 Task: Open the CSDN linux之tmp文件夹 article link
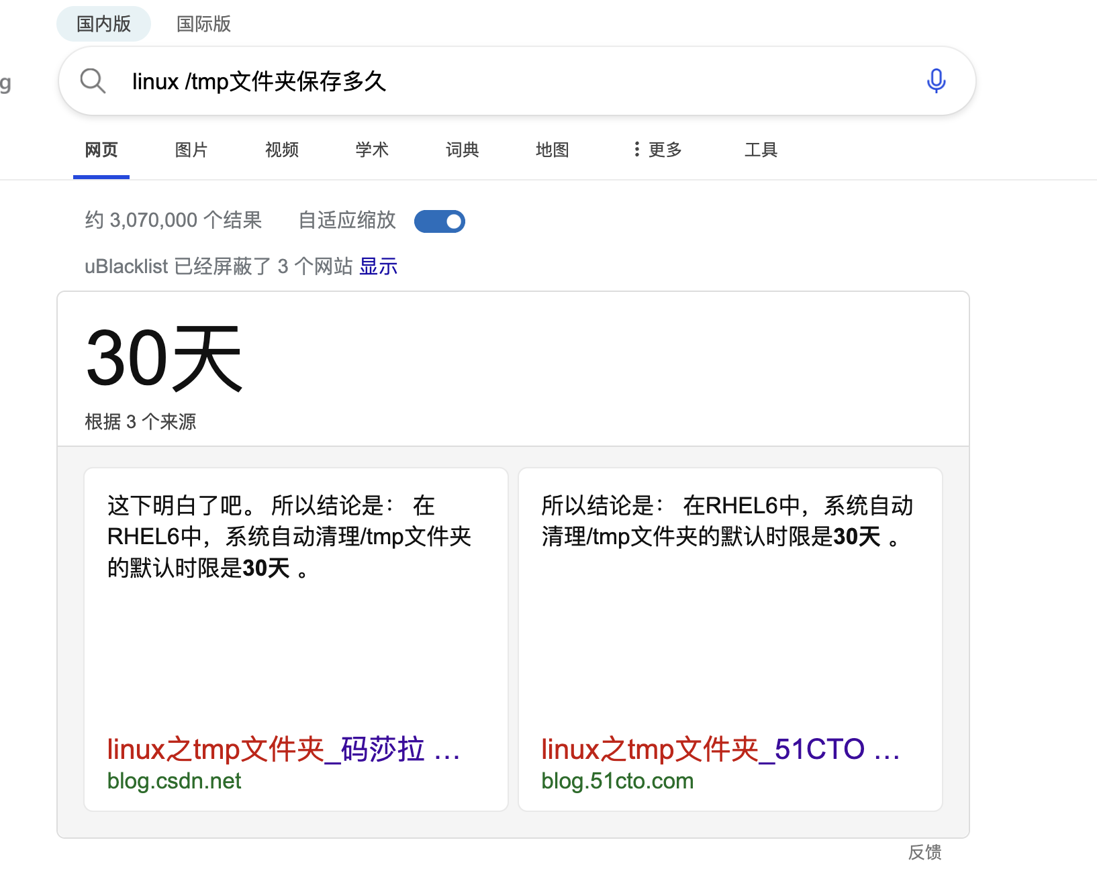click(x=283, y=749)
